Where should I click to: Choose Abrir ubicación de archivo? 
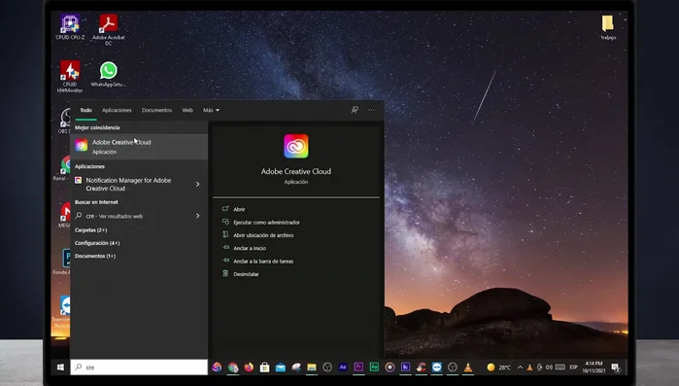pyautogui.click(x=263, y=235)
